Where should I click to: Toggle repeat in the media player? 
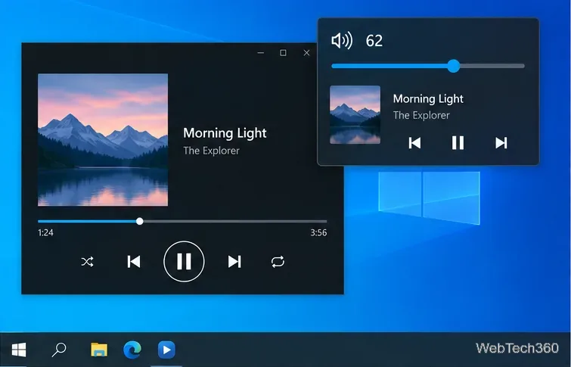[x=278, y=262]
